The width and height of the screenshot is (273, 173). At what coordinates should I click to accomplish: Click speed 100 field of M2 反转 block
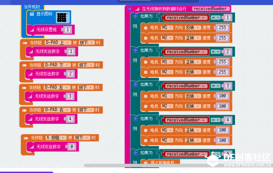pos(222,106)
